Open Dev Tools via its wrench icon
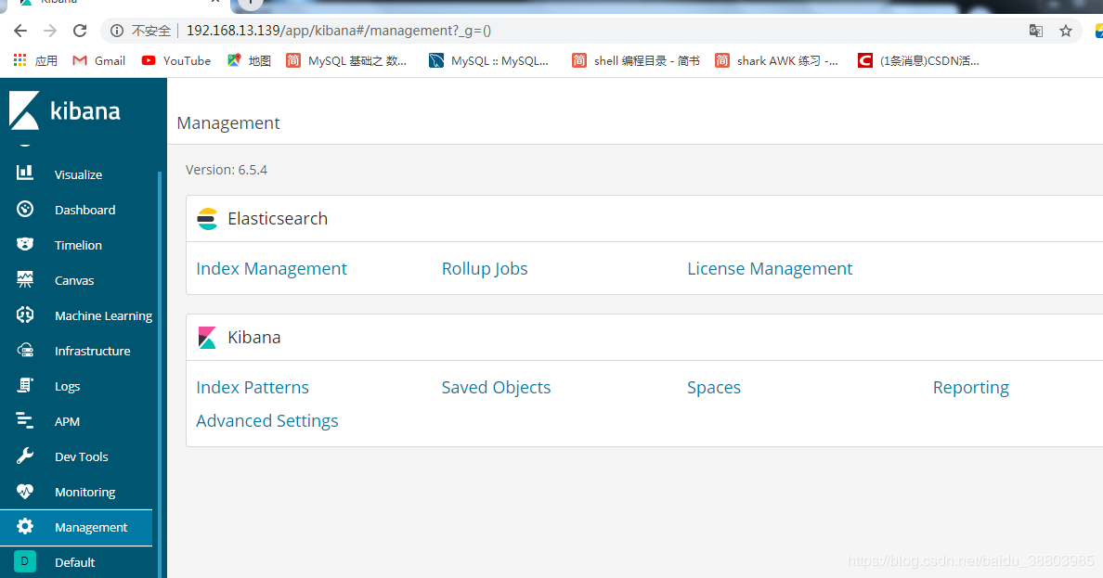Screen dimensions: 1103x578 25,456
